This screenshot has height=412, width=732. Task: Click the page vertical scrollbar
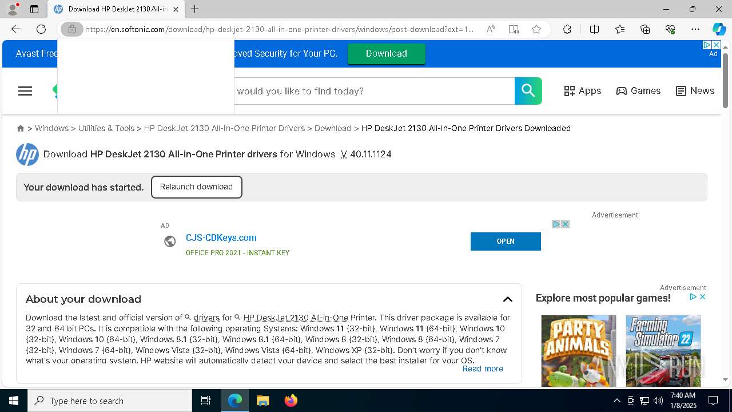(725, 80)
